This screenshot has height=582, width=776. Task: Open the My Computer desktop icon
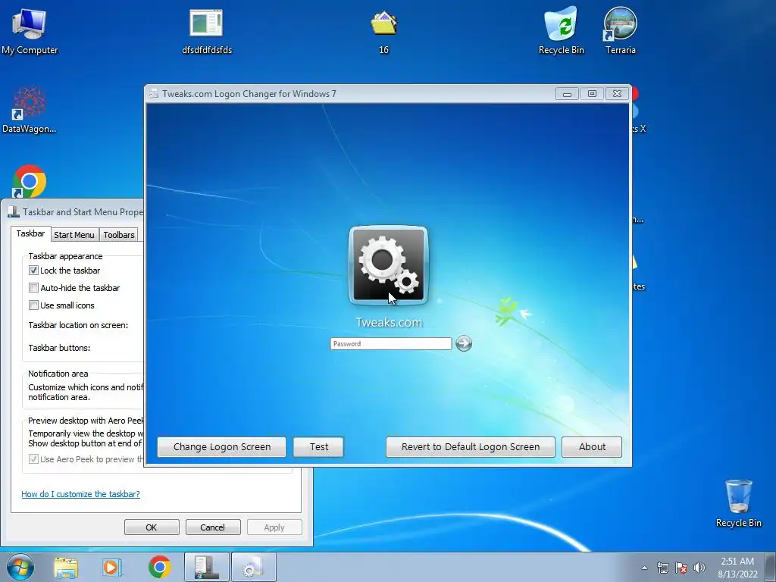click(30, 30)
